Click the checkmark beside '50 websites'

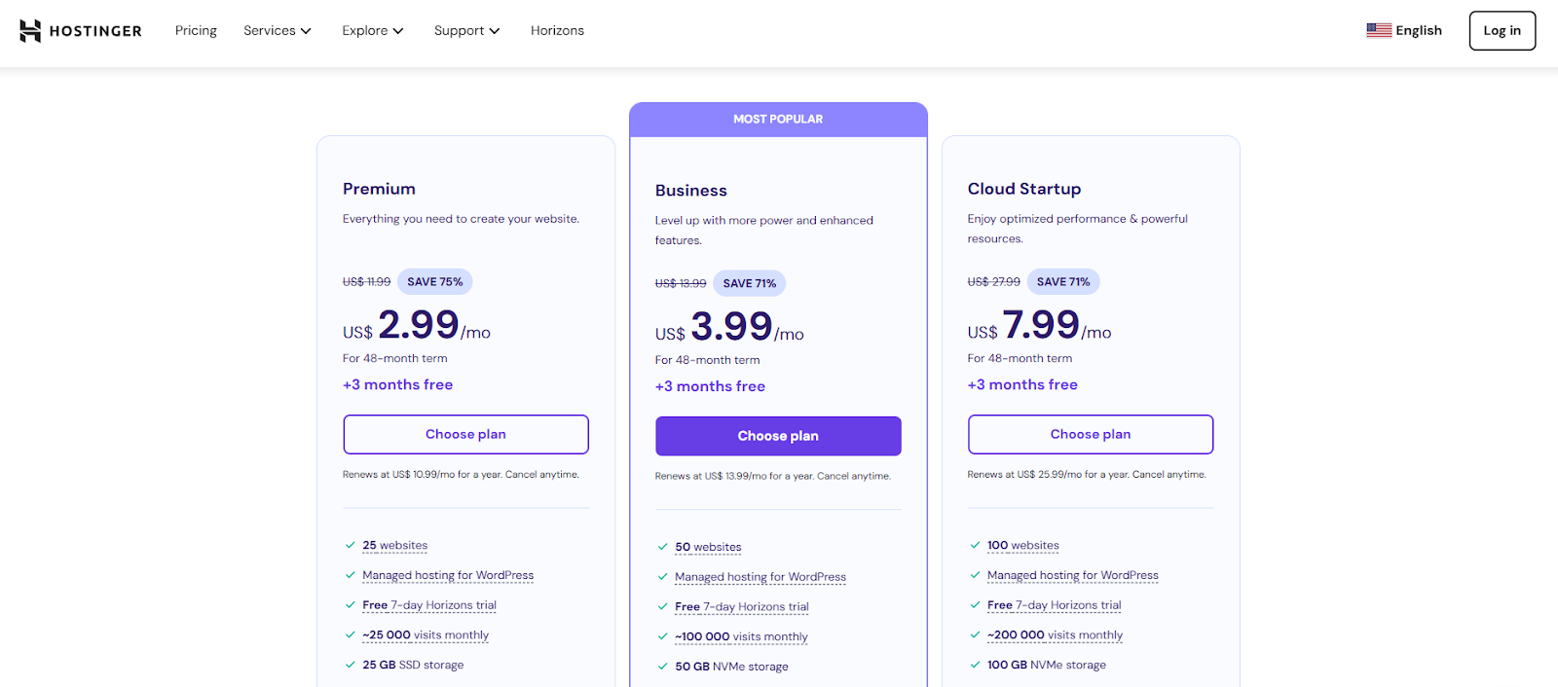pyautogui.click(x=663, y=547)
